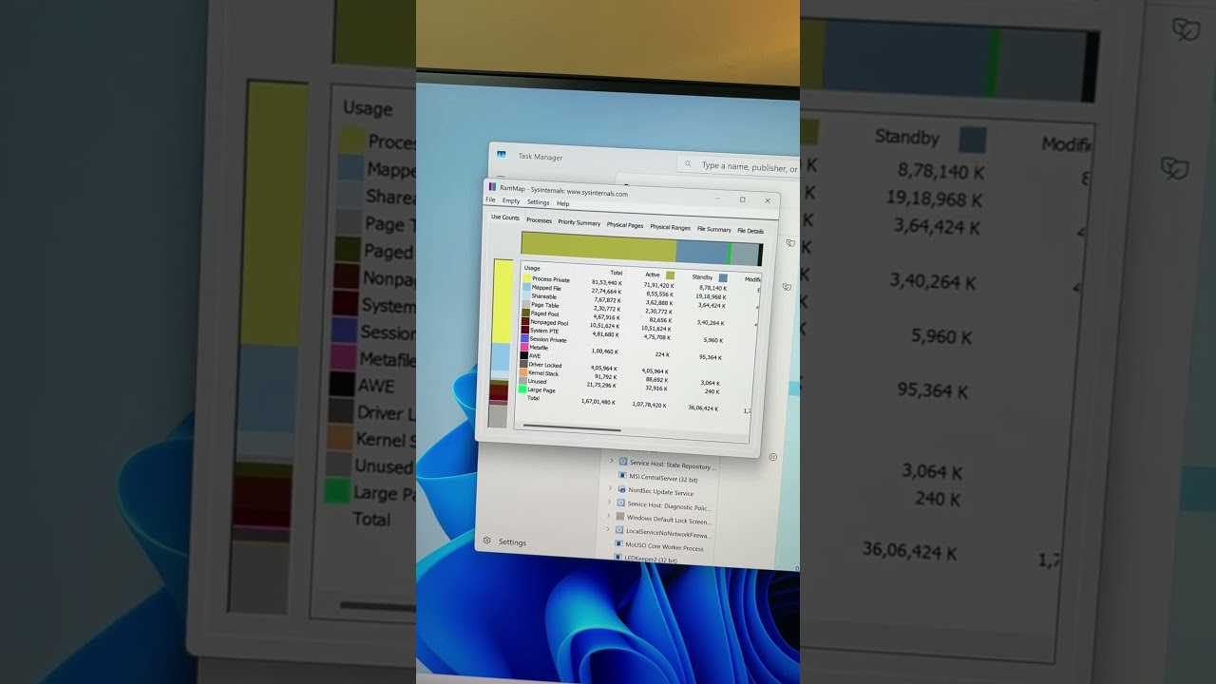Click the olive swatch beside Active header
The image size is (1216, 684).
coord(670,275)
